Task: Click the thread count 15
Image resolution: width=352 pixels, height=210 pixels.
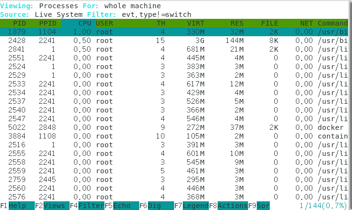Action: [161, 41]
